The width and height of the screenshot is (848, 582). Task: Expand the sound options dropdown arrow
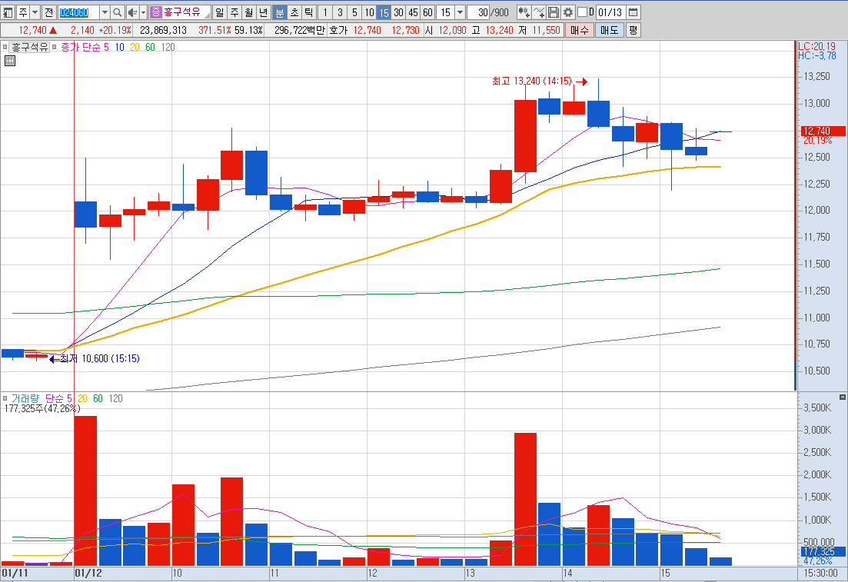pyautogui.click(x=143, y=12)
